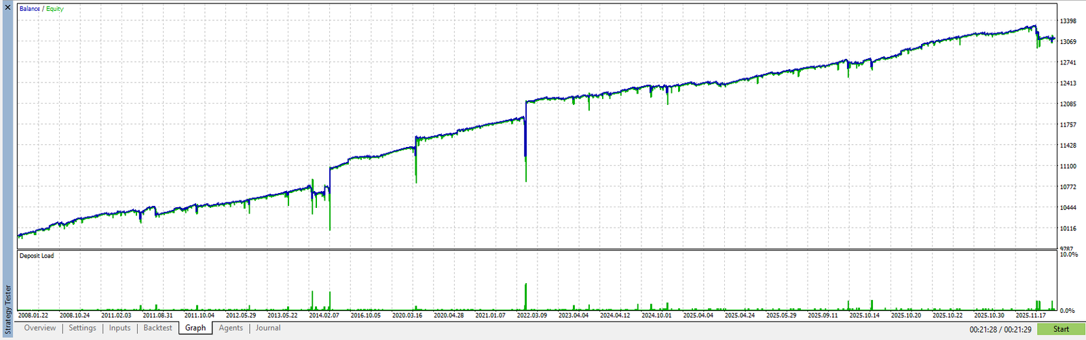Switch to the Overview tab
The image size is (1086, 340).
click(40, 328)
